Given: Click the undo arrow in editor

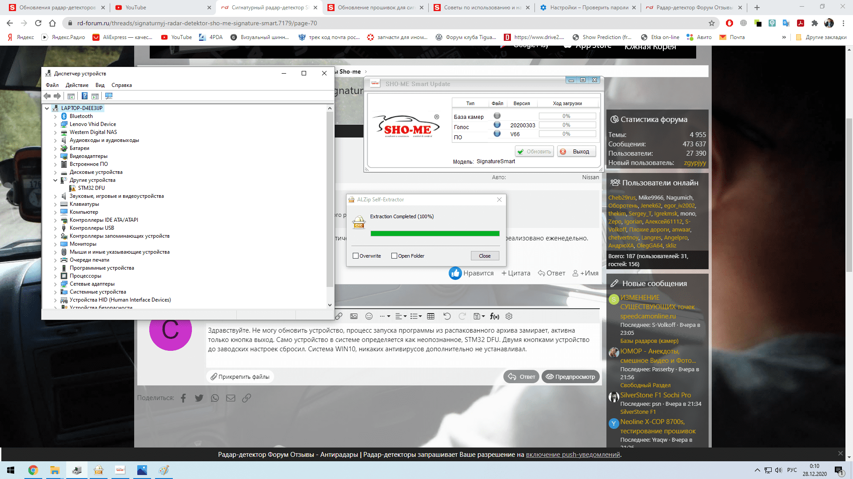Looking at the screenshot, I should point(447,316).
